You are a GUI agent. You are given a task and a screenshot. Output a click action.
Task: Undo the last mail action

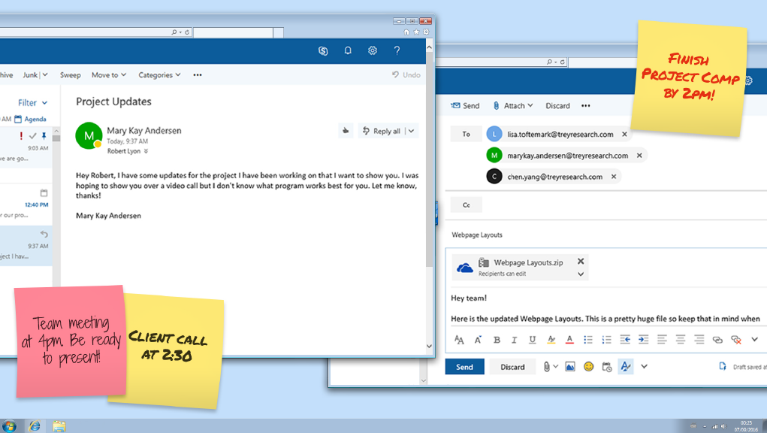[x=406, y=75]
